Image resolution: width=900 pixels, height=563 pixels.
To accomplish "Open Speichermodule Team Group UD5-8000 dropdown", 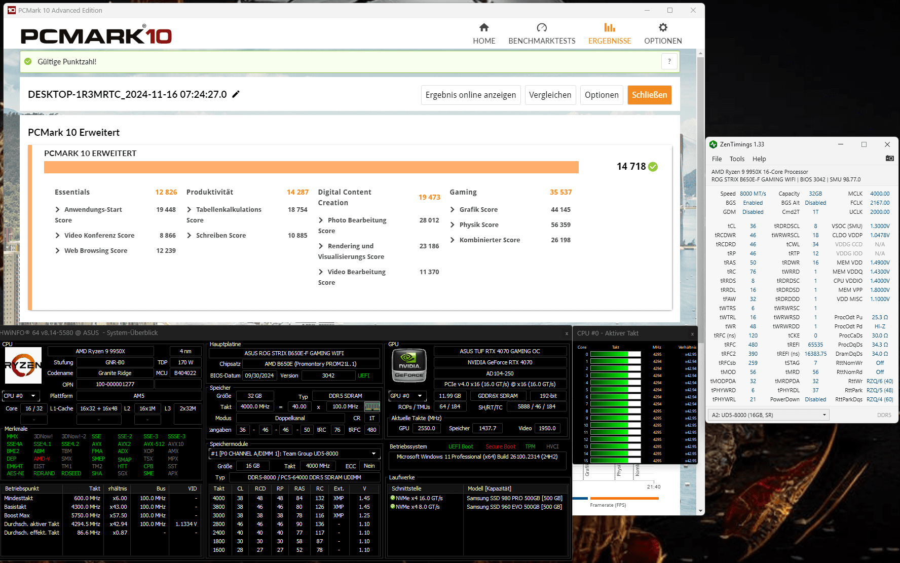I will [x=294, y=454].
